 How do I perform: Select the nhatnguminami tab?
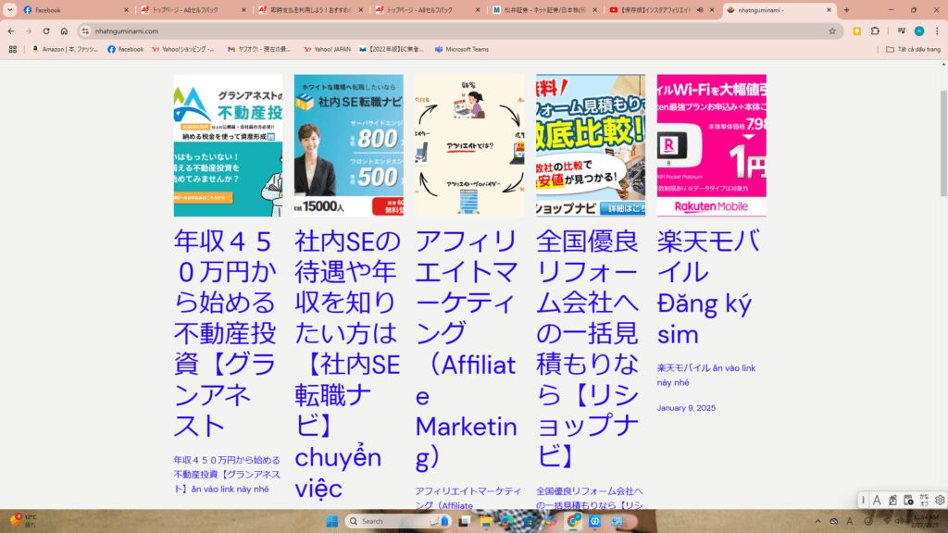point(780,9)
